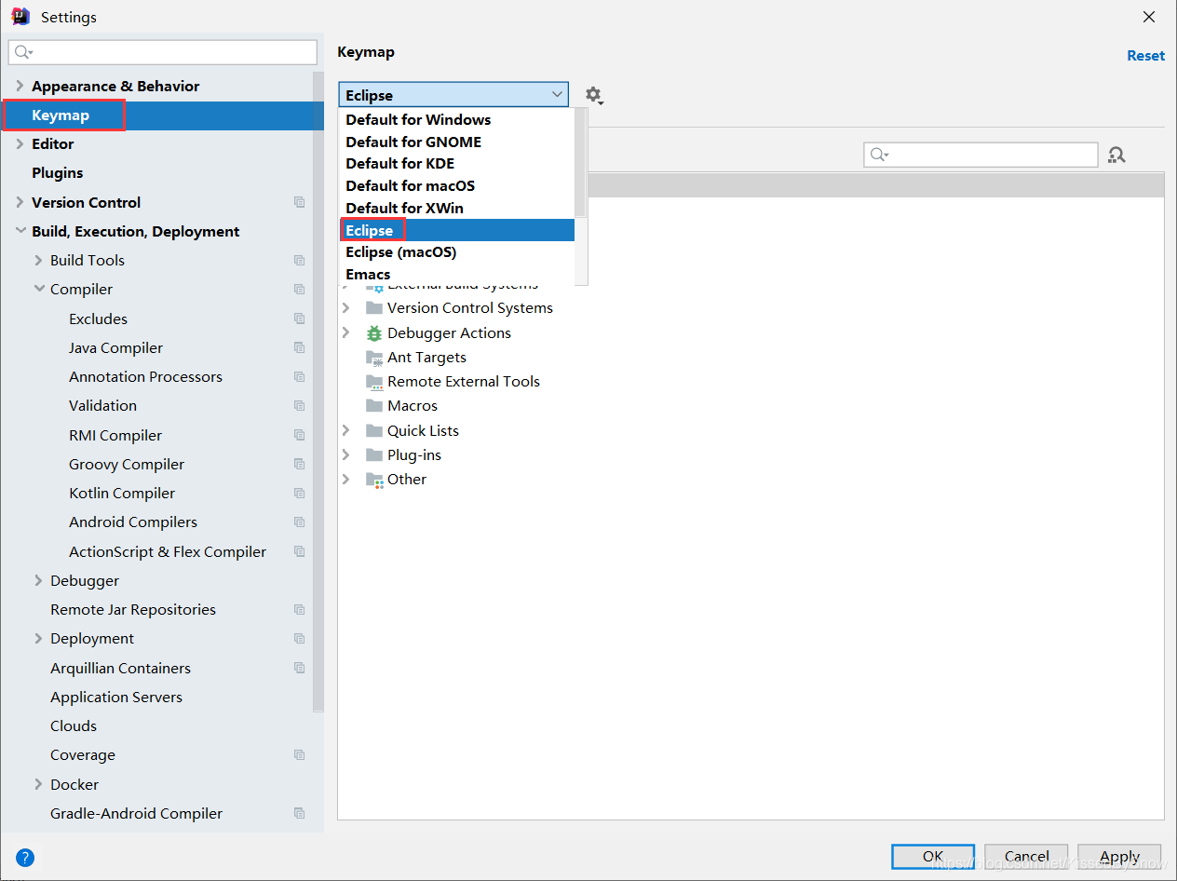The image size is (1177, 881).
Task: Expand the Editor settings group
Action: pyautogui.click(x=20, y=143)
